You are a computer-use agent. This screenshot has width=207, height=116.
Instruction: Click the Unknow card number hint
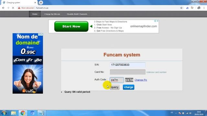157,72
